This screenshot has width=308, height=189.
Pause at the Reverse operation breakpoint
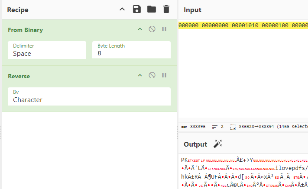[x=164, y=75]
